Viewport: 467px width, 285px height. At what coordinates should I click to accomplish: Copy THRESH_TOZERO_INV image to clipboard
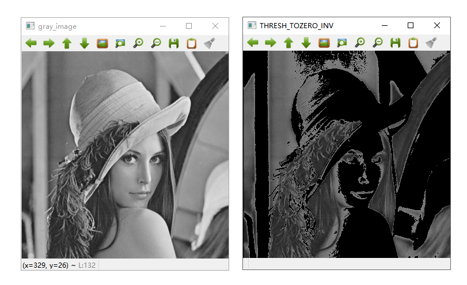point(413,43)
